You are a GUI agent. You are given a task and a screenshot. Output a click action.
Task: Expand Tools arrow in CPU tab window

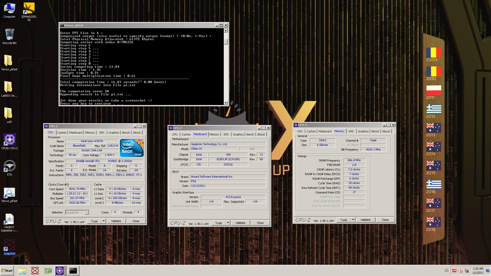pyautogui.click(x=104, y=221)
